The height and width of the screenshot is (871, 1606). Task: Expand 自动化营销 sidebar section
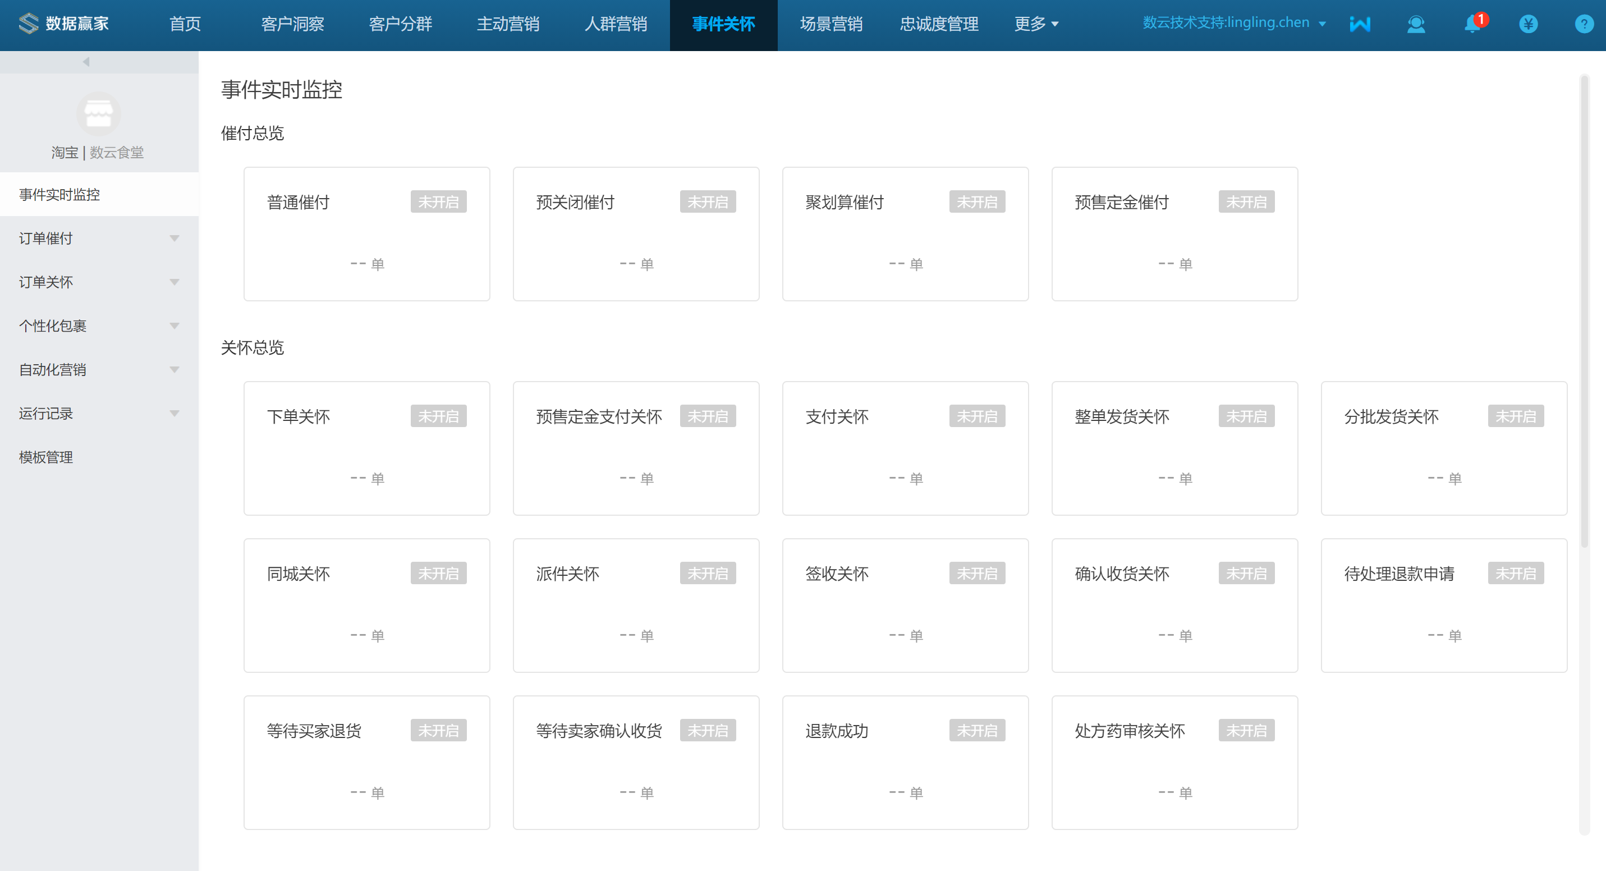pos(99,369)
